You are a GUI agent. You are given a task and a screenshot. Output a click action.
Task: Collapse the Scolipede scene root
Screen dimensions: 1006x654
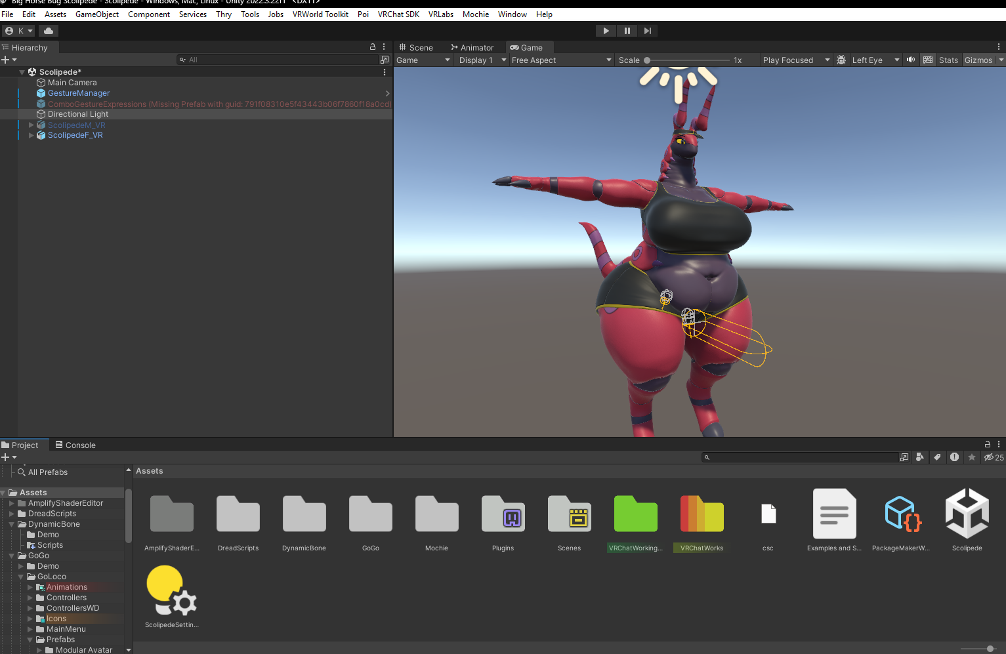(22, 72)
